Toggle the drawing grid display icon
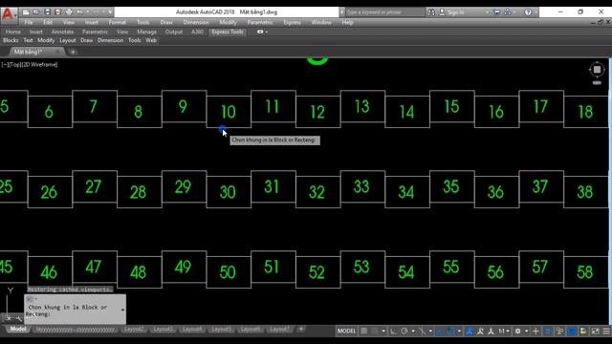 tap(363, 331)
